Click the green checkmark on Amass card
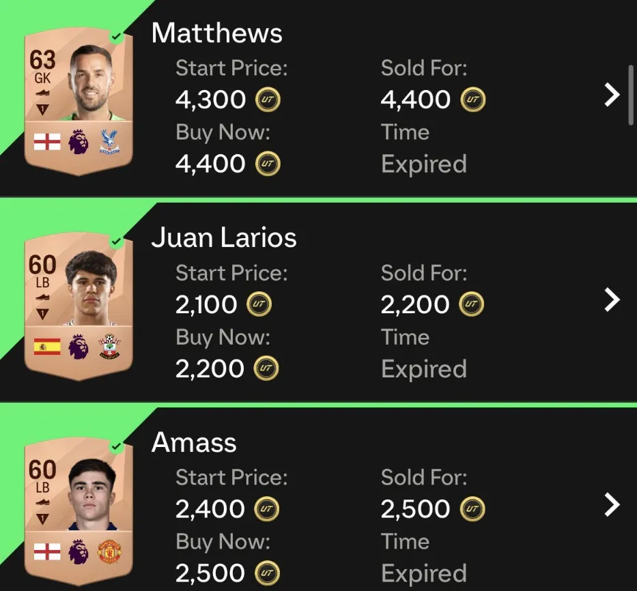This screenshot has height=591, width=637. click(x=116, y=445)
